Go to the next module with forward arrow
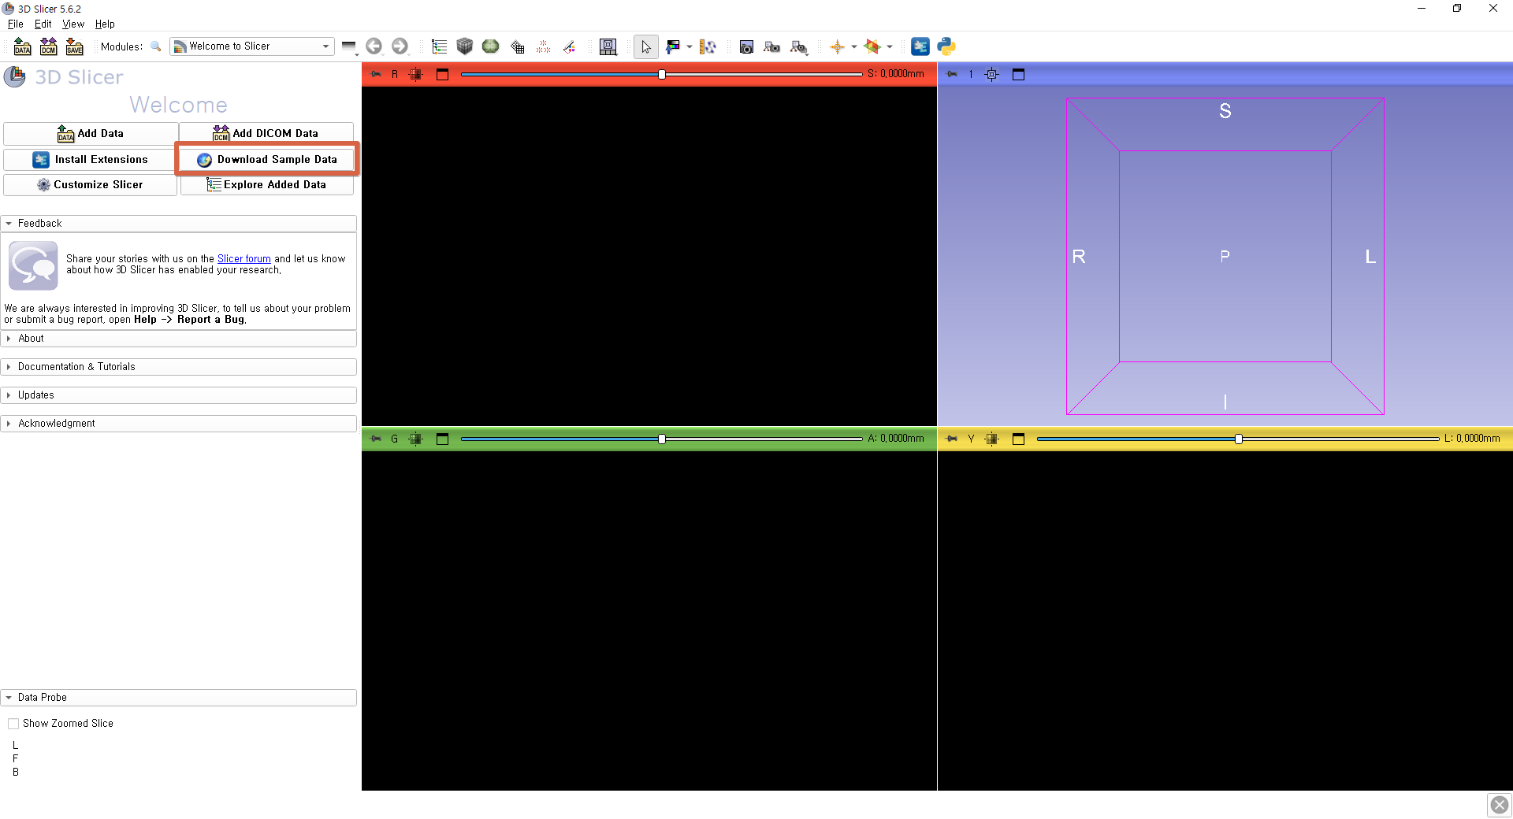The image size is (1513, 819). [400, 46]
